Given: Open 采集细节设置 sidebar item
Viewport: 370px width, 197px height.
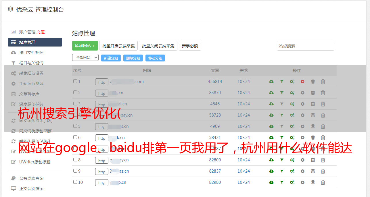Looking at the screenshot, I should click(31, 73).
